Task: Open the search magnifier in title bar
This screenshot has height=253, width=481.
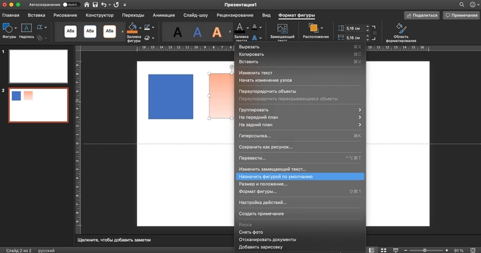Action: 462,5
